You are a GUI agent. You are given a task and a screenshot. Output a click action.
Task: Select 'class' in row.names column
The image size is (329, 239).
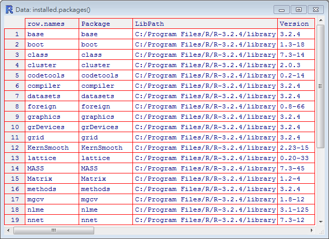52,55
